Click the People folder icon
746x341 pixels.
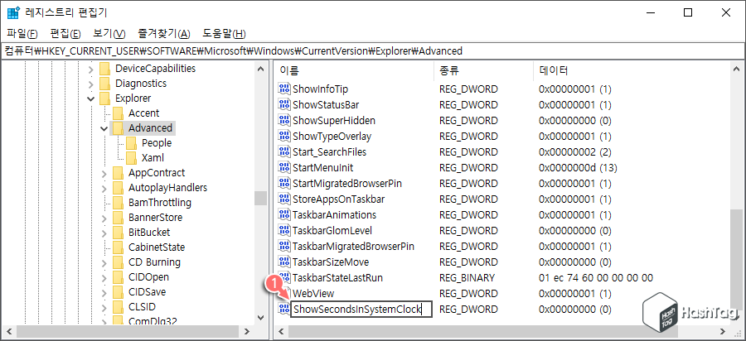(x=131, y=143)
